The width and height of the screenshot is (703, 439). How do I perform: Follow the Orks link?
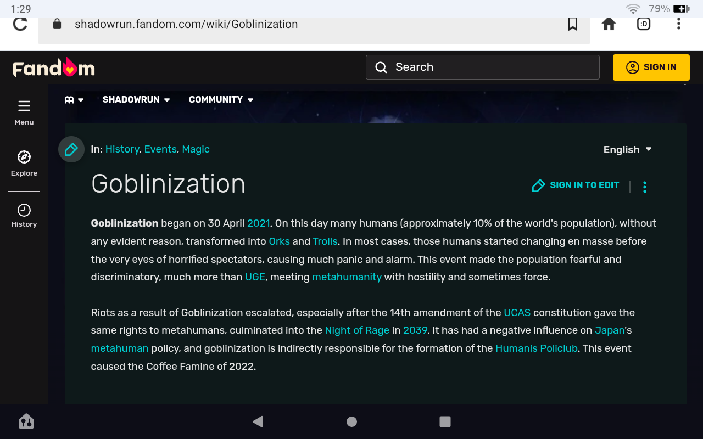coord(279,241)
